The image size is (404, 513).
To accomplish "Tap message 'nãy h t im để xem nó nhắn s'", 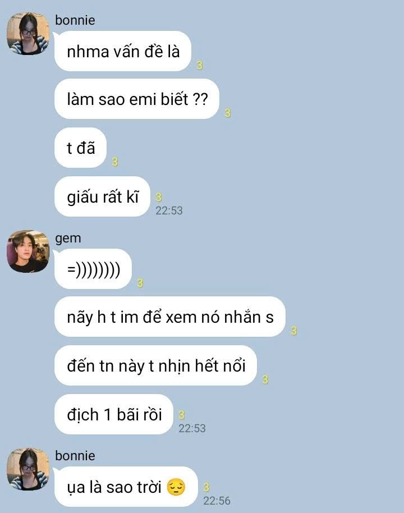I will click(x=170, y=317).
